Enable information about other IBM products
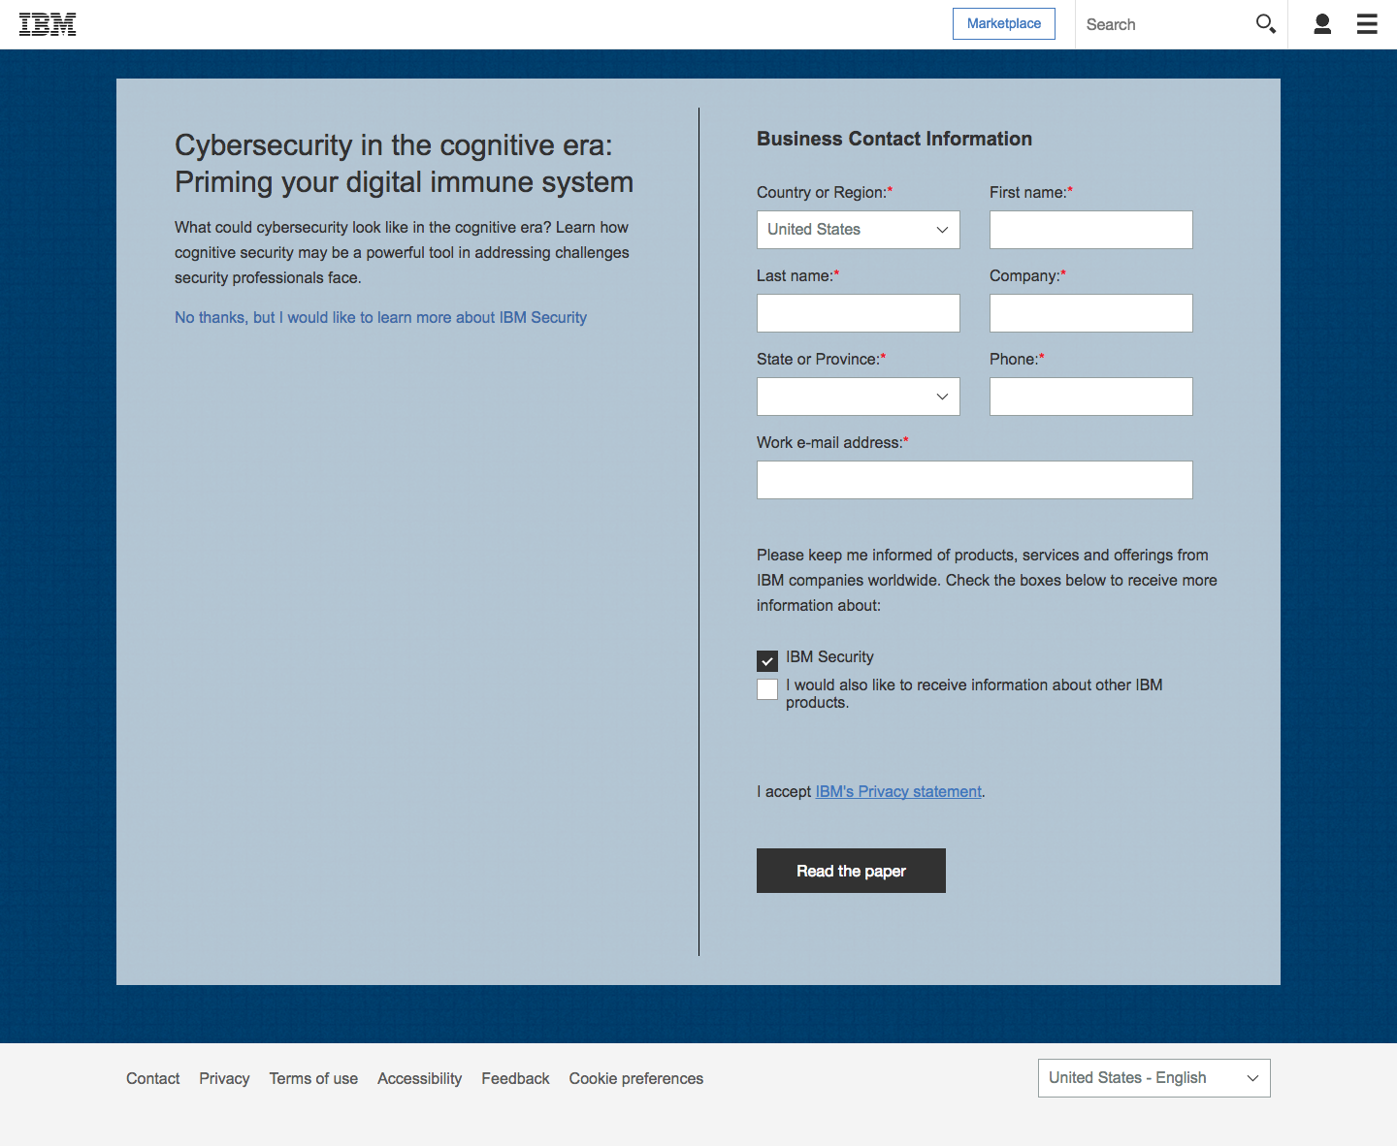The width and height of the screenshot is (1397, 1146). coord(766,689)
